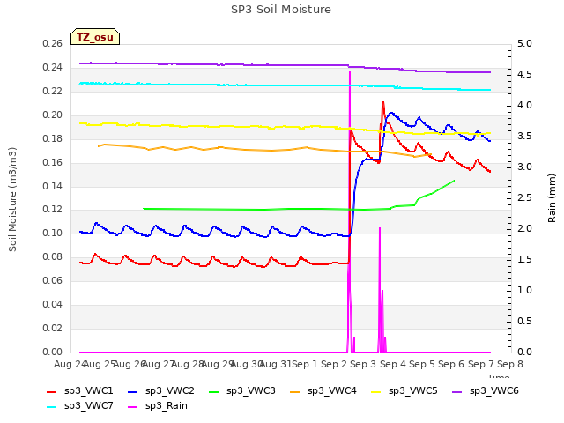The image size is (564, 423).
Task: Click the green sp3_VWC3 legend swatch
Action: (x=214, y=391)
